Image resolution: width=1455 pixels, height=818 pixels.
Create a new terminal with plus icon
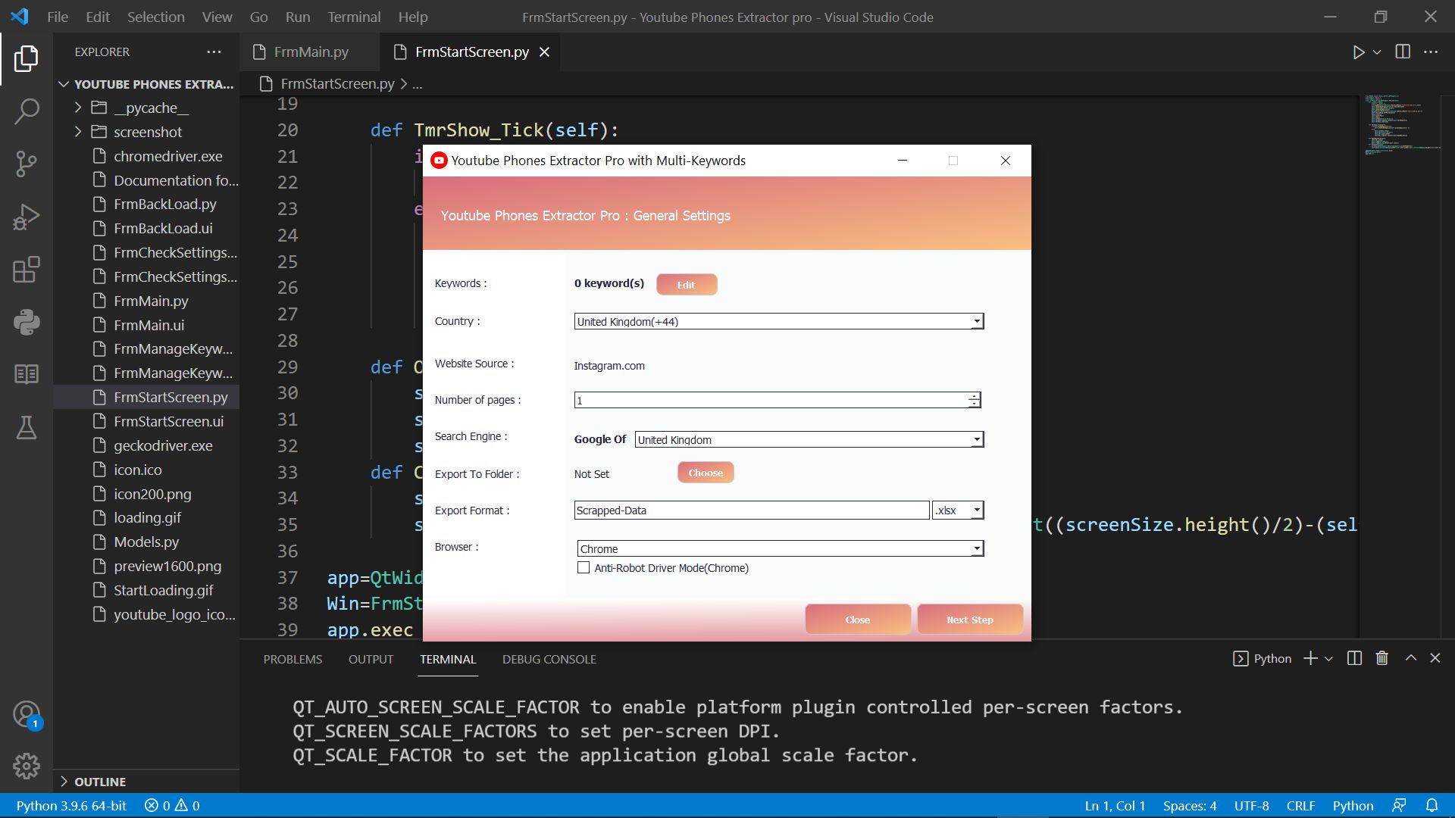(1310, 658)
